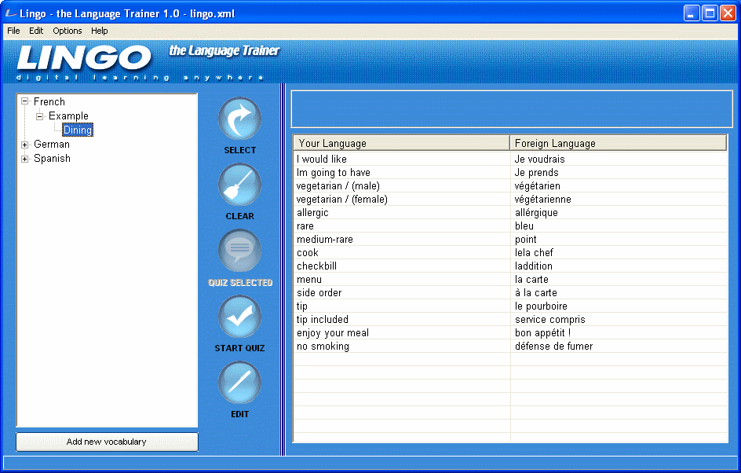Click the QUIZ SELECTED speech bubble icon

(239, 251)
